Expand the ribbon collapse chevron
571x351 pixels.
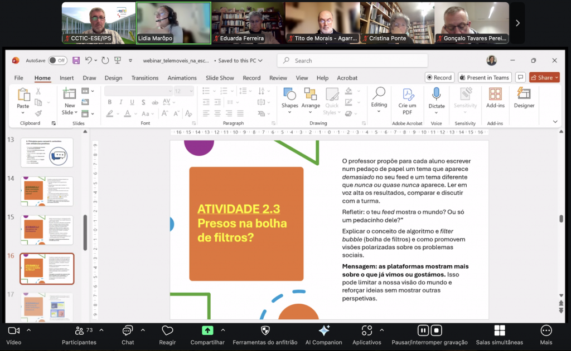pos(555,122)
